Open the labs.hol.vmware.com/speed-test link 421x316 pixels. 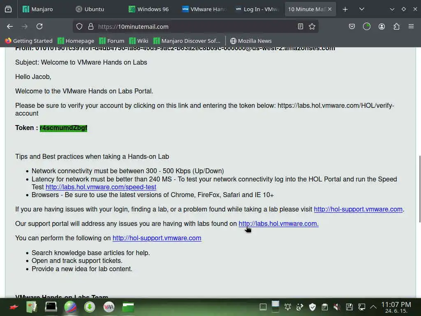[101, 187]
